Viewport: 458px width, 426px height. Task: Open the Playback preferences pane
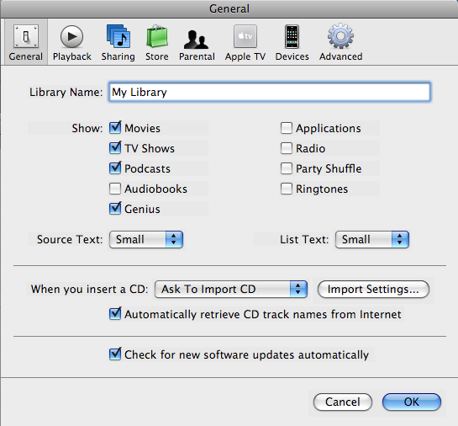pos(72,43)
